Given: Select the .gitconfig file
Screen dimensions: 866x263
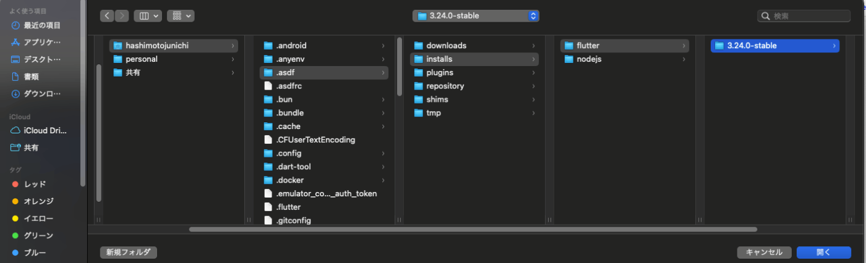Looking at the screenshot, I should [324, 220].
